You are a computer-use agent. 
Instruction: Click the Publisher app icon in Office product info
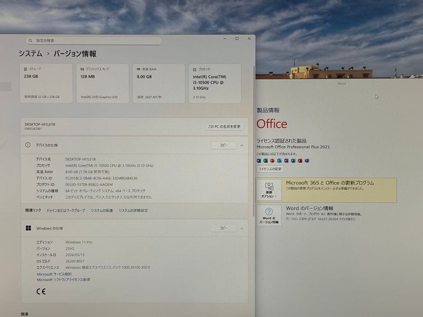tap(293, 161)
